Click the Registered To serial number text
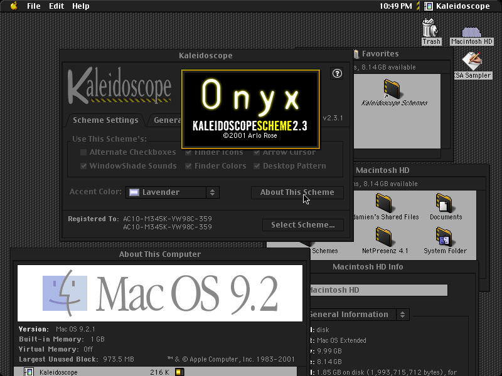This screenshot has width=502, height=376. point(168,223)
